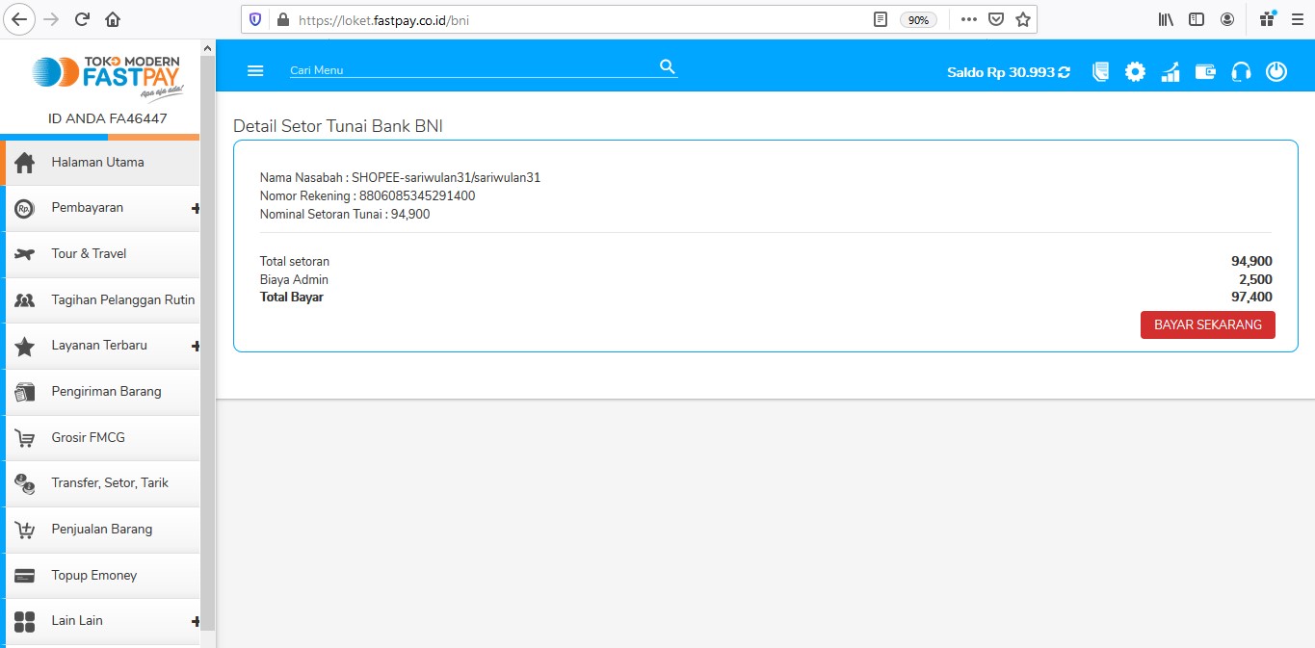This screenshot has height=648, width=1315.
Task: Toggle reader view icon in address bar
Action: 880,19
